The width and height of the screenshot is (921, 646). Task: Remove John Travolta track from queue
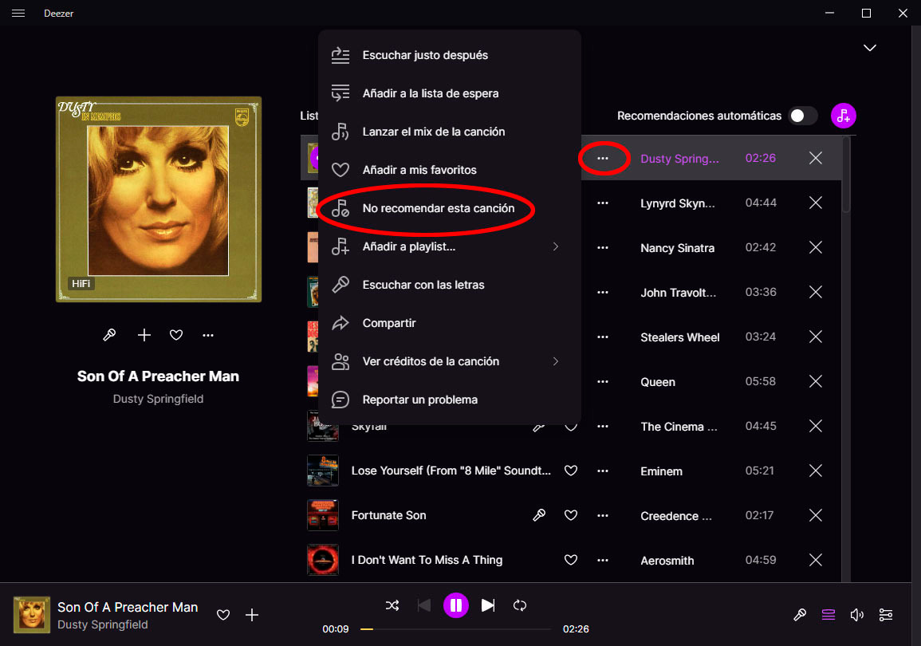(815, 292)
